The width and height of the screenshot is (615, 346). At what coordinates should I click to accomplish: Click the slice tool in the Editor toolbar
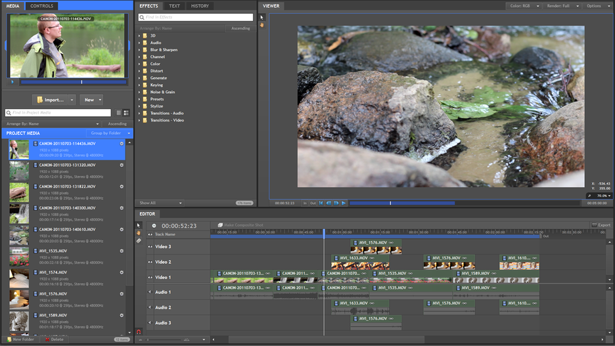[x=139, y=241]
